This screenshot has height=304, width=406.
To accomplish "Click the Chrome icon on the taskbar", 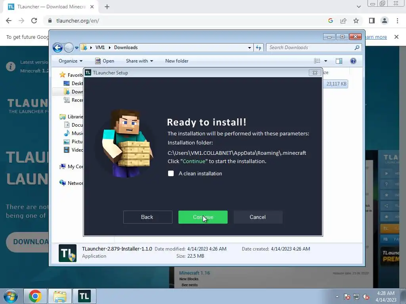I will coord(35,296).
